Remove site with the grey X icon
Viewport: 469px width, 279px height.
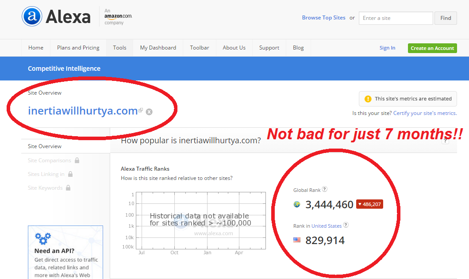click(x=149, y=112)
